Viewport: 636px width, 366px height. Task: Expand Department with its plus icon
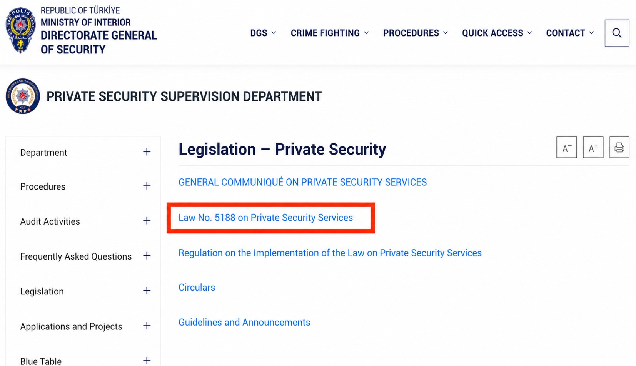click(x=147, y=152)
